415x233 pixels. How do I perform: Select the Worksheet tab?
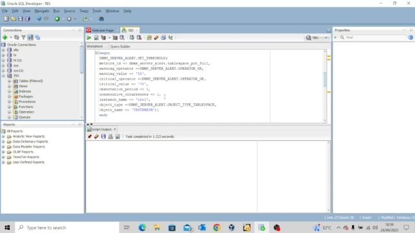[95, 47]
